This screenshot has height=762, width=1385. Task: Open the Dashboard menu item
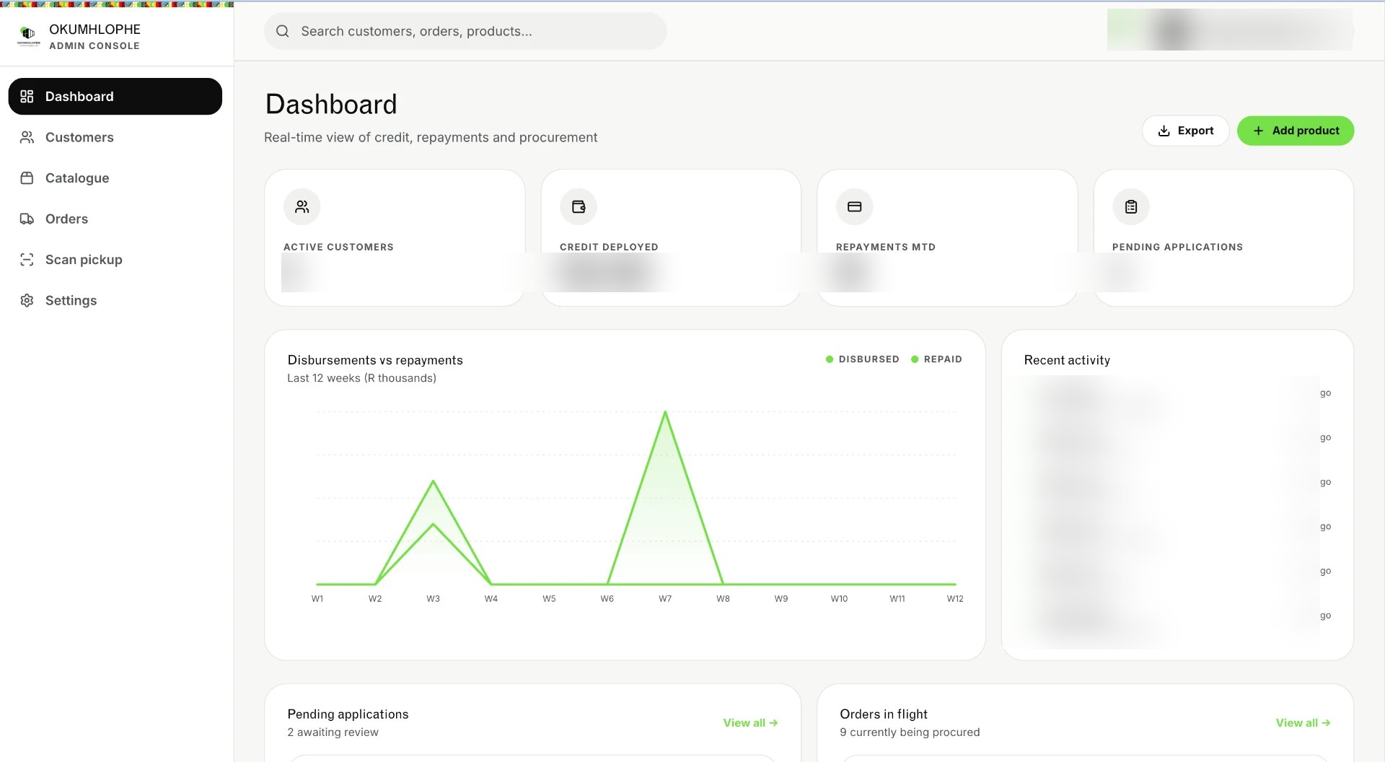coord(115,96)
